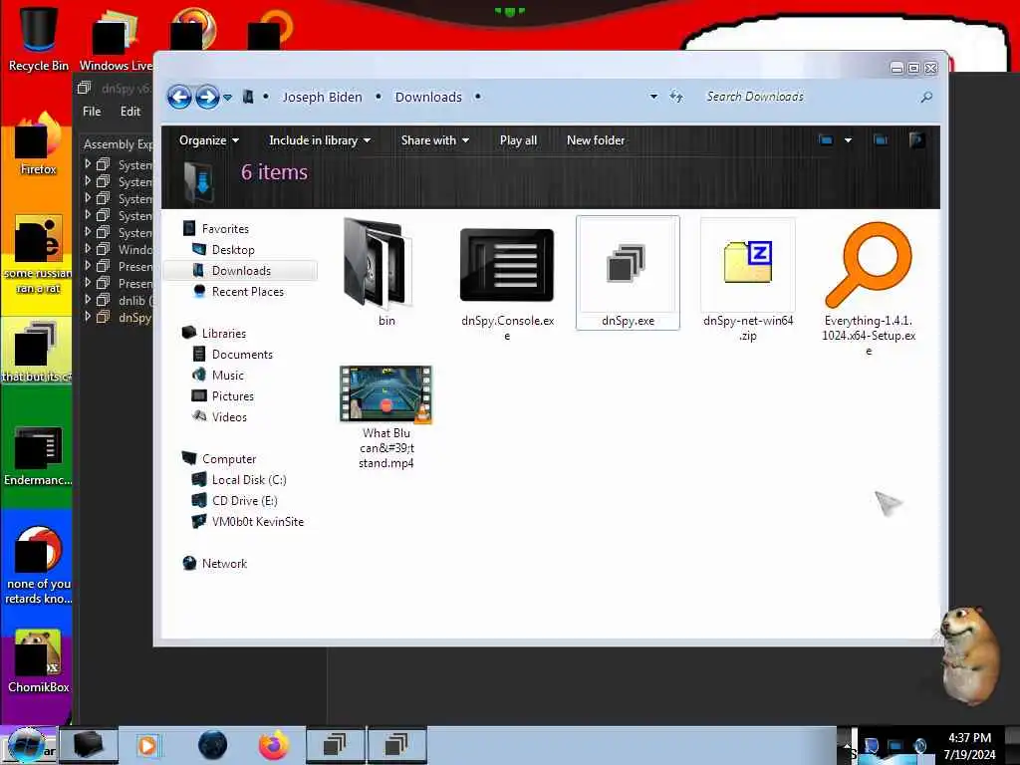Select CD Drive (E:)
1020x765 pixels.
(244, 501)
